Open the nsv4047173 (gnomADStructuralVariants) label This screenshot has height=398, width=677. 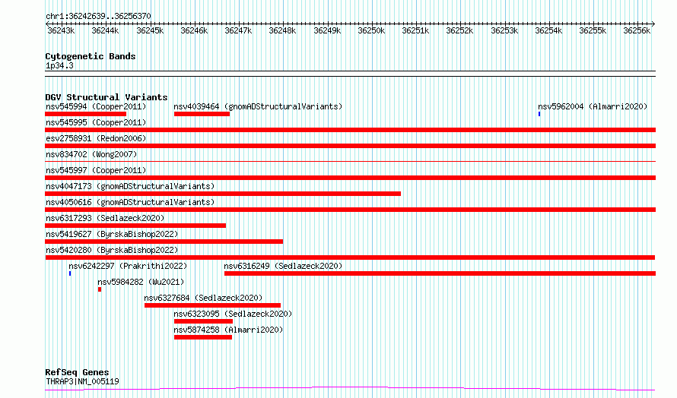pos(130,186)
